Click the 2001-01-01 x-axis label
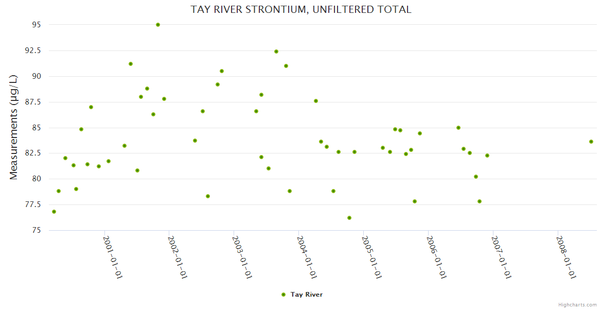 pyautogui.click(x=113, y=257)
